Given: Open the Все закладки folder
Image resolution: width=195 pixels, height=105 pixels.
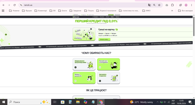Looking at the screenshot, I should pyautogui.click(x=185, y=11).
